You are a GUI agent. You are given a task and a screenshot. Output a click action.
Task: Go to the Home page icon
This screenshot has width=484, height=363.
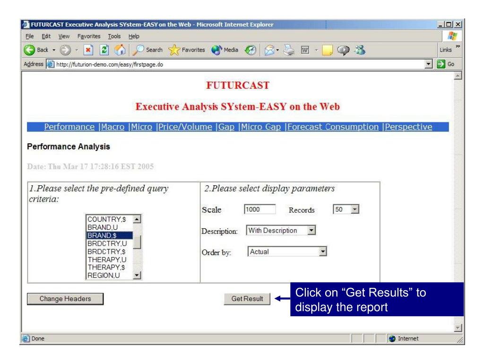120,50
